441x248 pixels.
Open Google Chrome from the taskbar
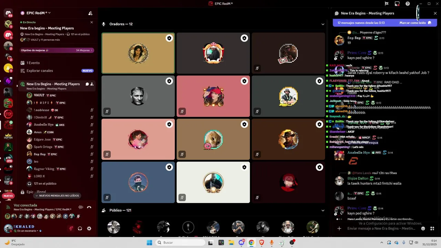252,242
